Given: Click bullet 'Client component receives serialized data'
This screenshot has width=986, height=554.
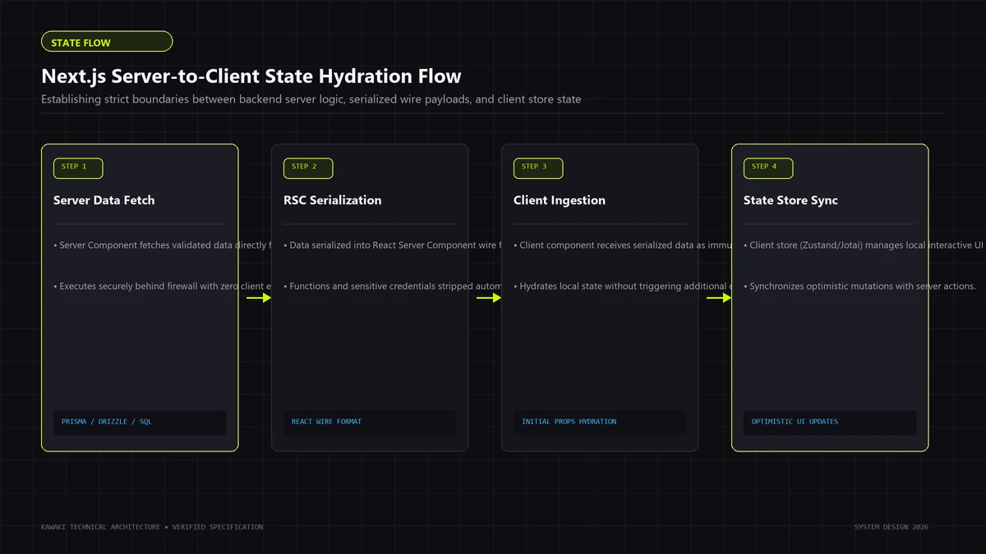Looking at the screenshot, I should 622,245.
